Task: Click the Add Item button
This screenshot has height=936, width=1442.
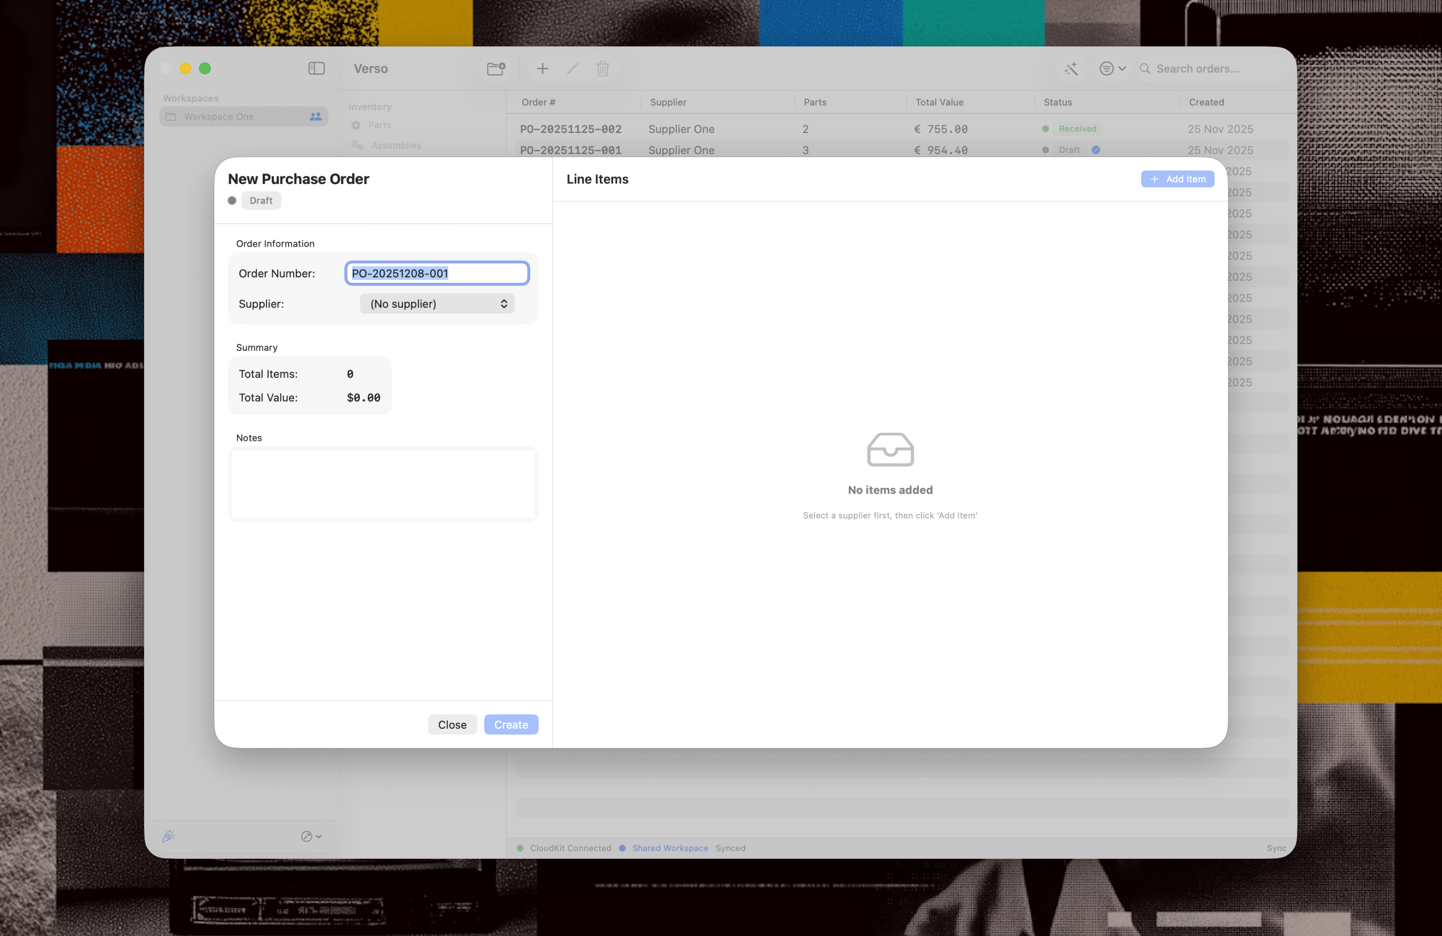Action: point(1177,179)
